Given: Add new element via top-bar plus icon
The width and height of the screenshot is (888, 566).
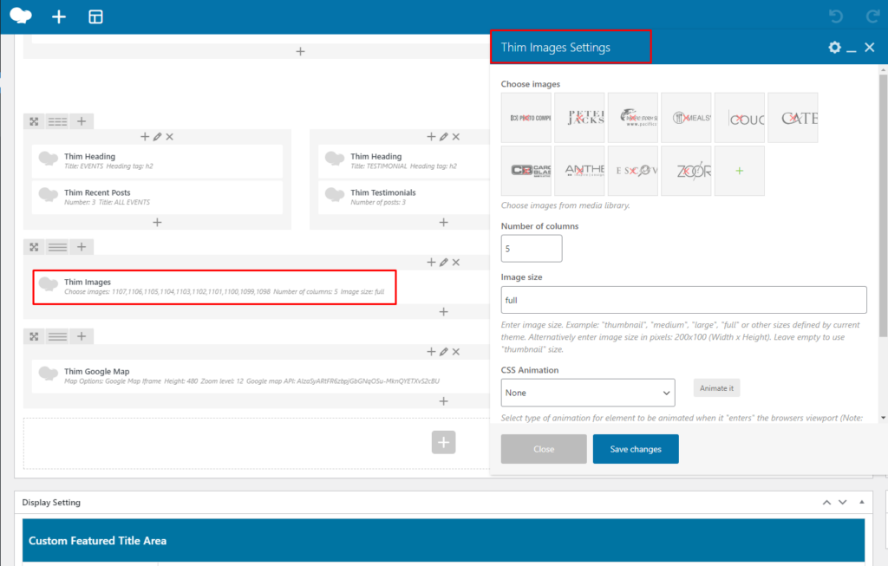Looking at the screenshot, I should (x=59, y=17).
